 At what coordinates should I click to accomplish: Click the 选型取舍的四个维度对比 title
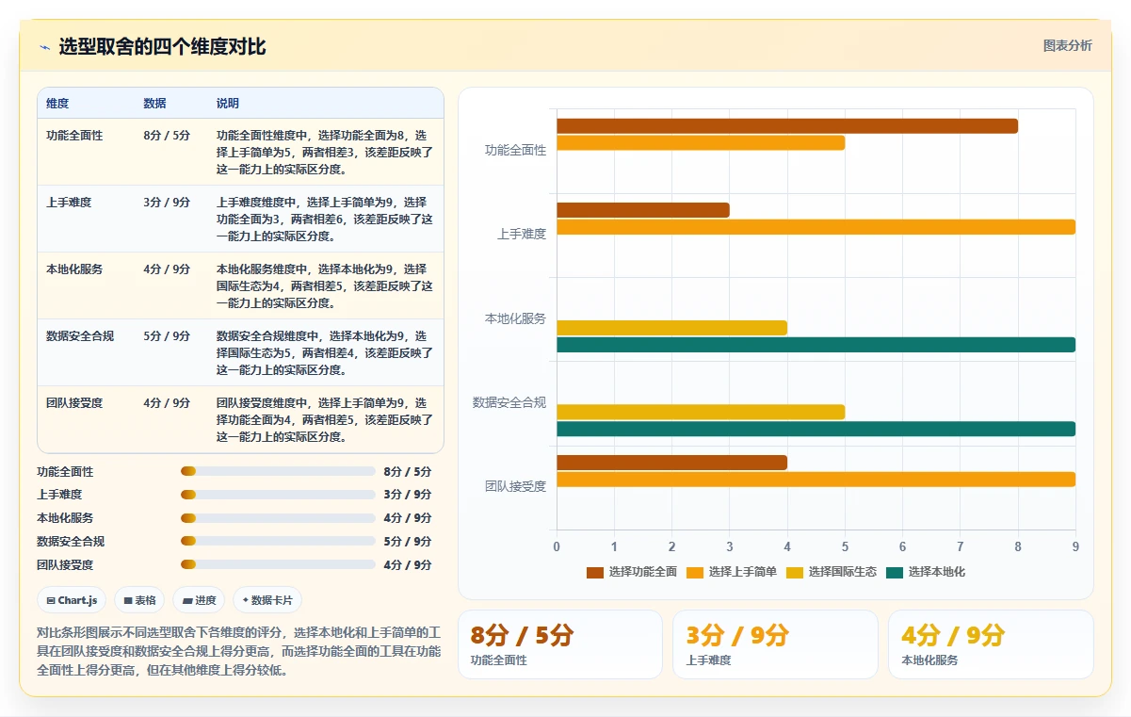(162, 46)
